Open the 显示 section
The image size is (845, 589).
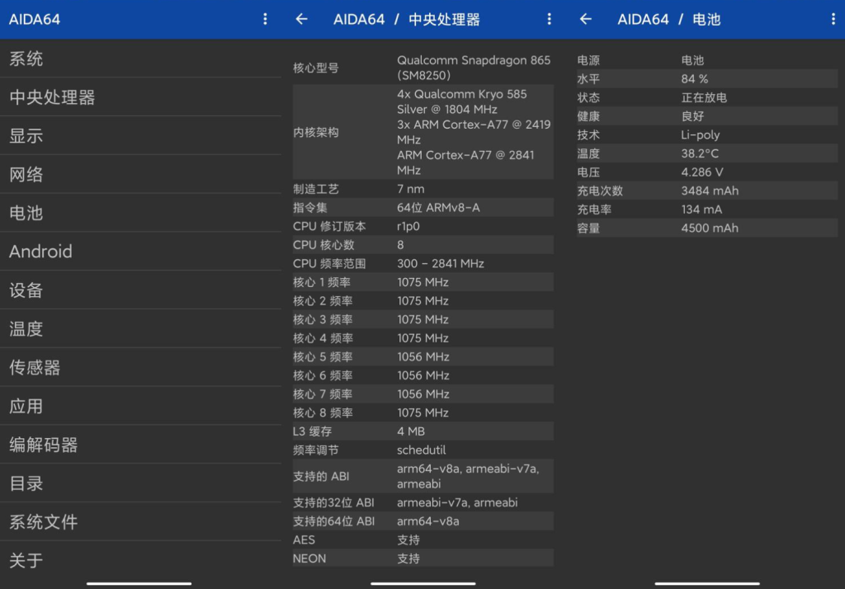pyautogui.click(x=140, y=136)
